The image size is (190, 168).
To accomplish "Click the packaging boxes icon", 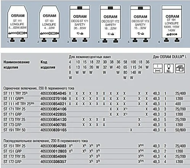I will (180, 68).
